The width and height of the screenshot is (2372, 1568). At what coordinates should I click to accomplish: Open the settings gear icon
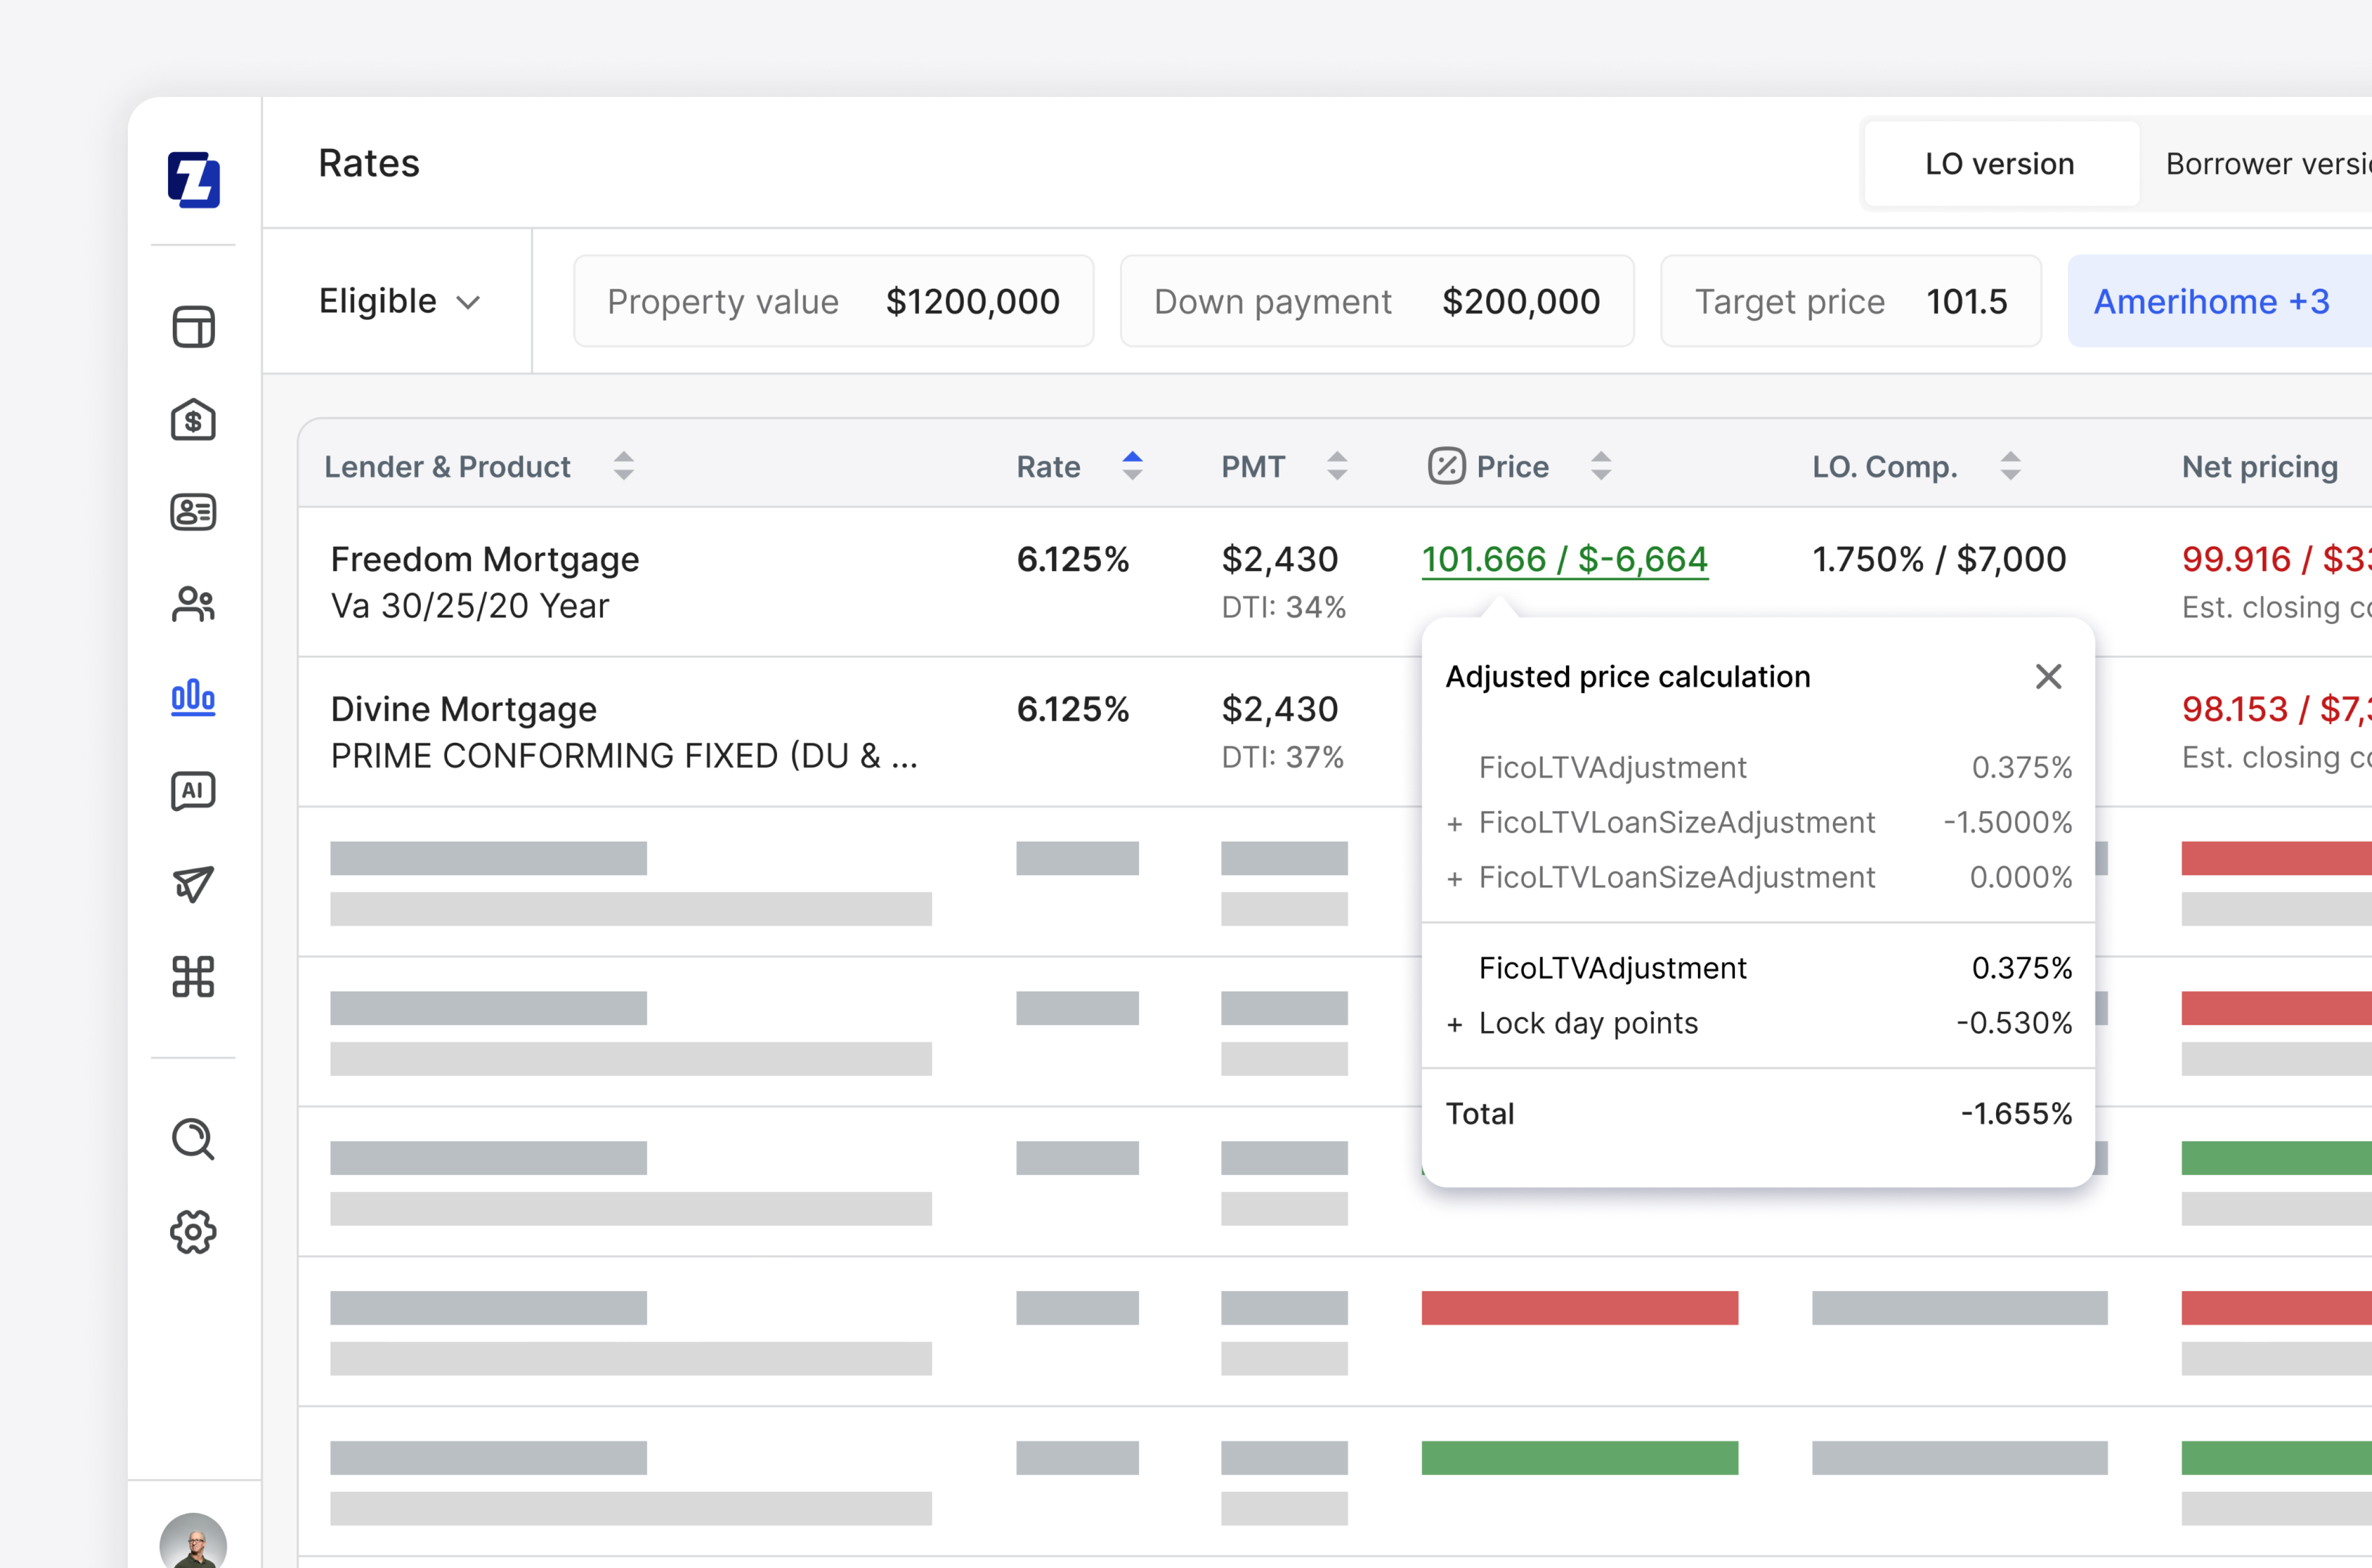[x=193, y=1232]
